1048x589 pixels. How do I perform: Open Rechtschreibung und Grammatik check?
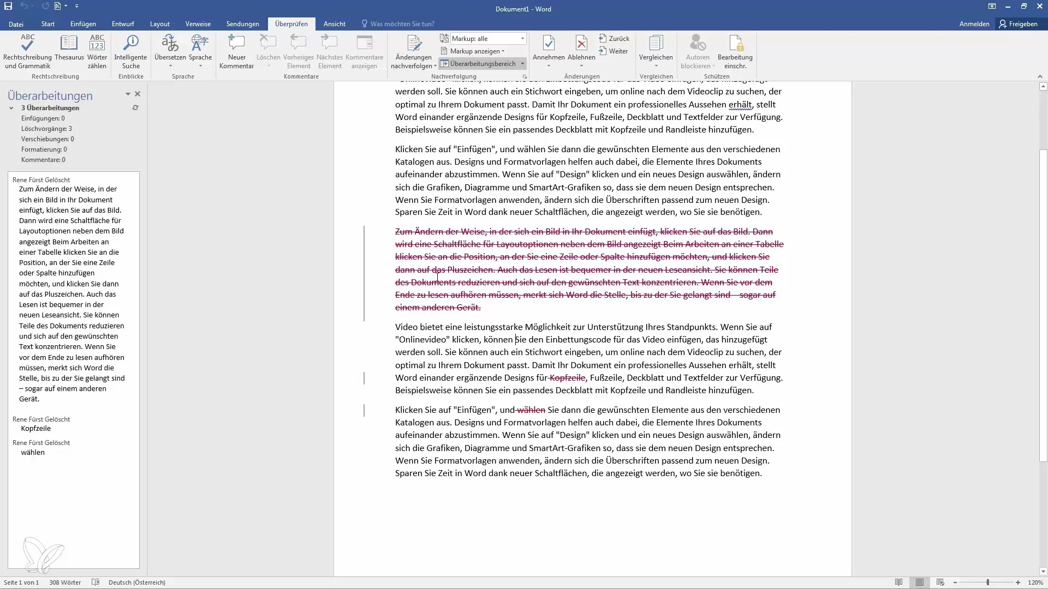(x=27, y=52)
